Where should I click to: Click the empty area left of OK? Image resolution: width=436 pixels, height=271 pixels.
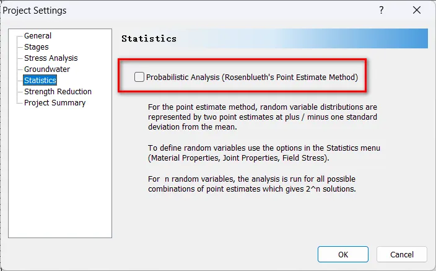217,254
